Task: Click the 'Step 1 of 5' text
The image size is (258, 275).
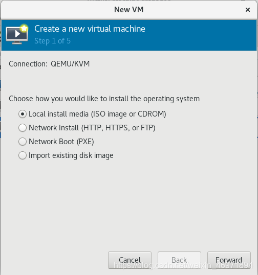Action: tap(52, 41)
